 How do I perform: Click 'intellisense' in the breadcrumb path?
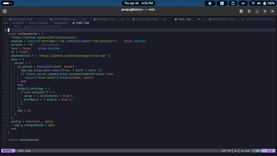click(39, 23)
